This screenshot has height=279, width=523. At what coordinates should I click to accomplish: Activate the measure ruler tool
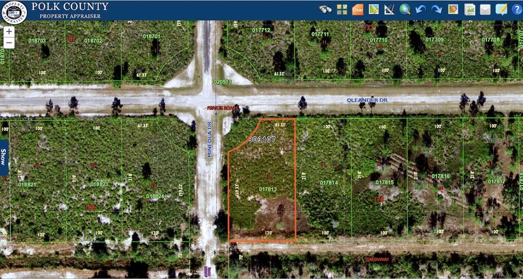pyautogui.click(x=389, y=9)
